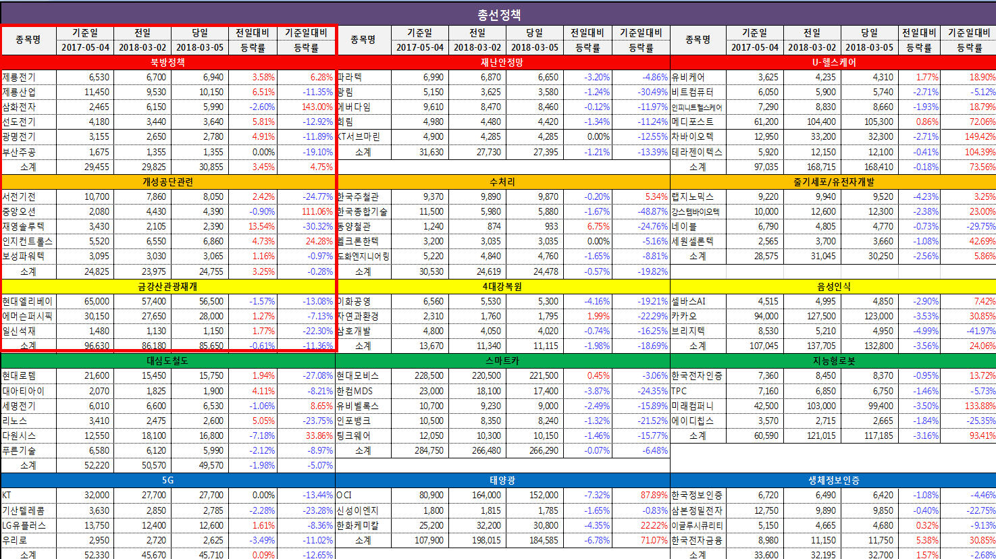996x559 pixels.
Task: Select the 개성공단관련 section header
Action: tap(168, 182)
